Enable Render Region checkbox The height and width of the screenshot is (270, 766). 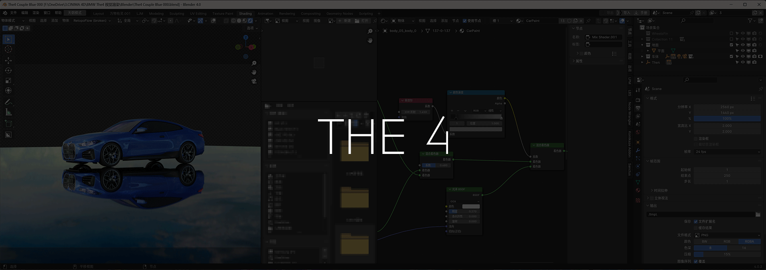[x=696, y=139]
